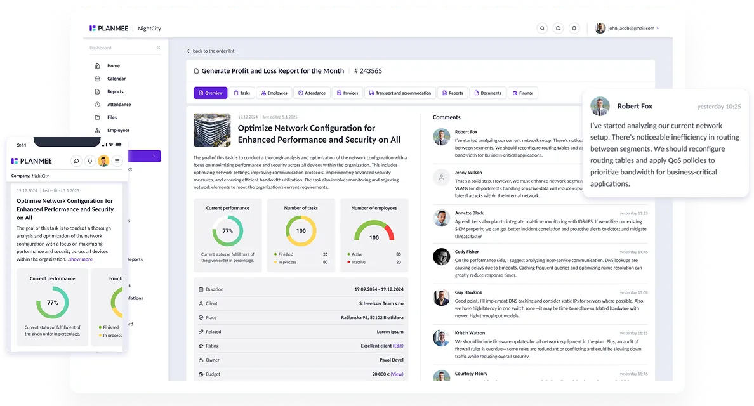Go back to the order list
The width and height of the screenshot is (754, 406).
pyautogui.click(x=211, y=51)
